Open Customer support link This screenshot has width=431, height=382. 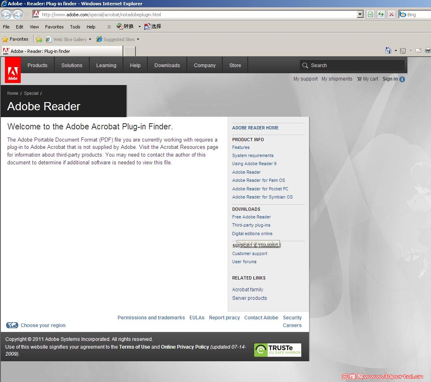point(250,253)
